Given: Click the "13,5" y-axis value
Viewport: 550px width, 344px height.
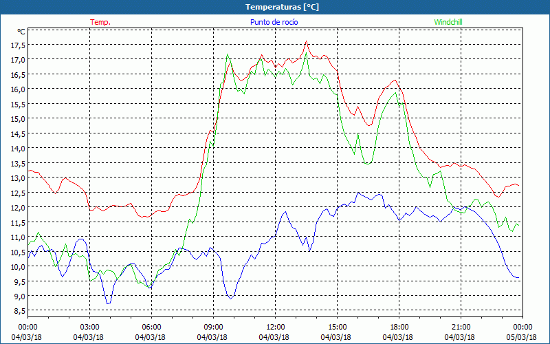Looking at the screenshot, I should 18,163.
